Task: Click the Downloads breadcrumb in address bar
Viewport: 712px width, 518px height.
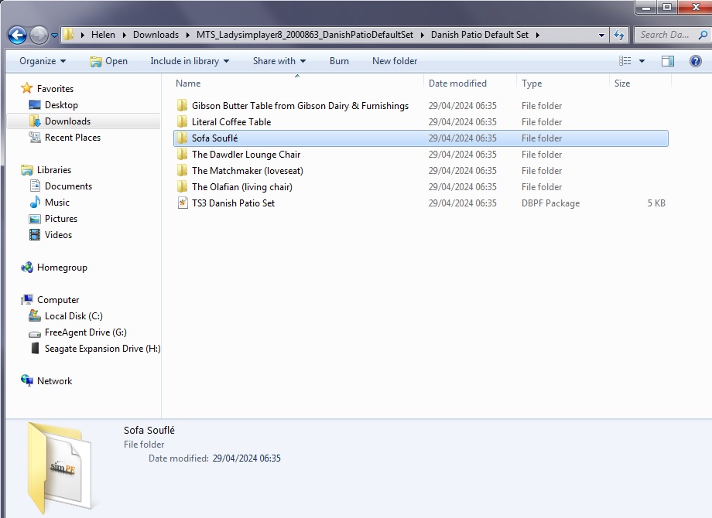Action: coord(156,35)
